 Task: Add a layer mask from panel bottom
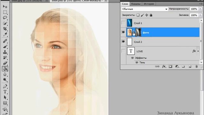pyautogui.click(x=170, y=67)
